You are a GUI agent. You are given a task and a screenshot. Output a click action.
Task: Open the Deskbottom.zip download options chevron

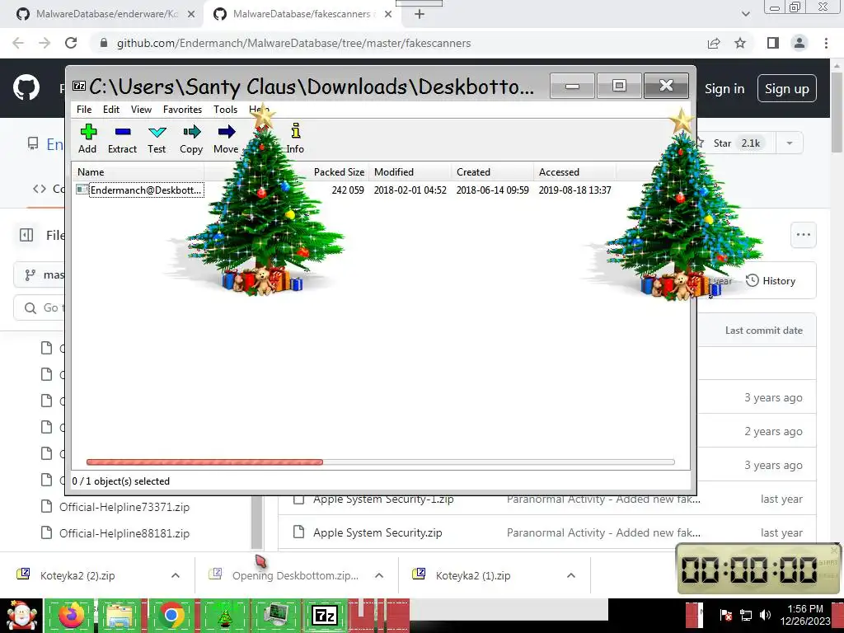point(379,575)
